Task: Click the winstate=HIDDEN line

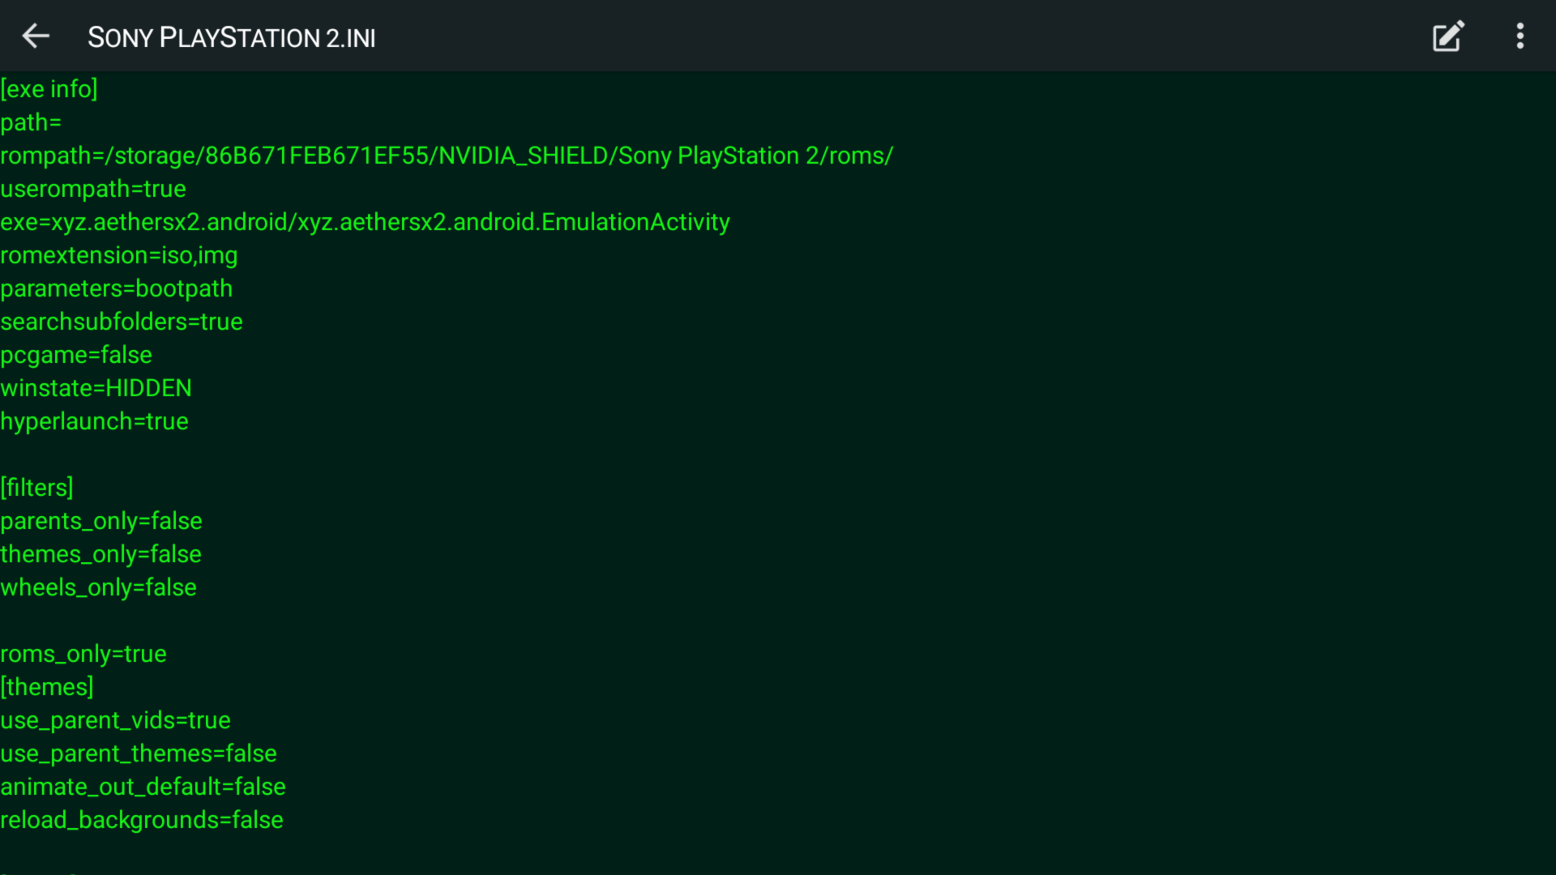Action: [x=96, y=388]
